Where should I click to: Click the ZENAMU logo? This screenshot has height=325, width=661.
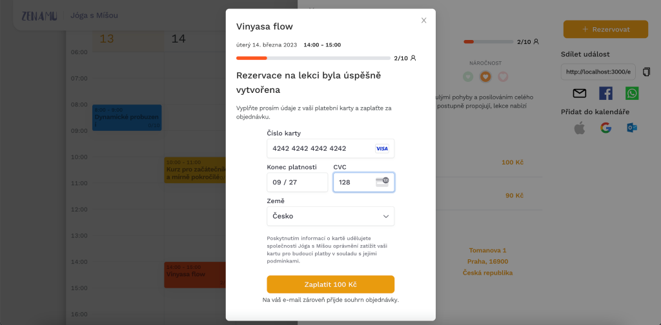pos(39,15)
